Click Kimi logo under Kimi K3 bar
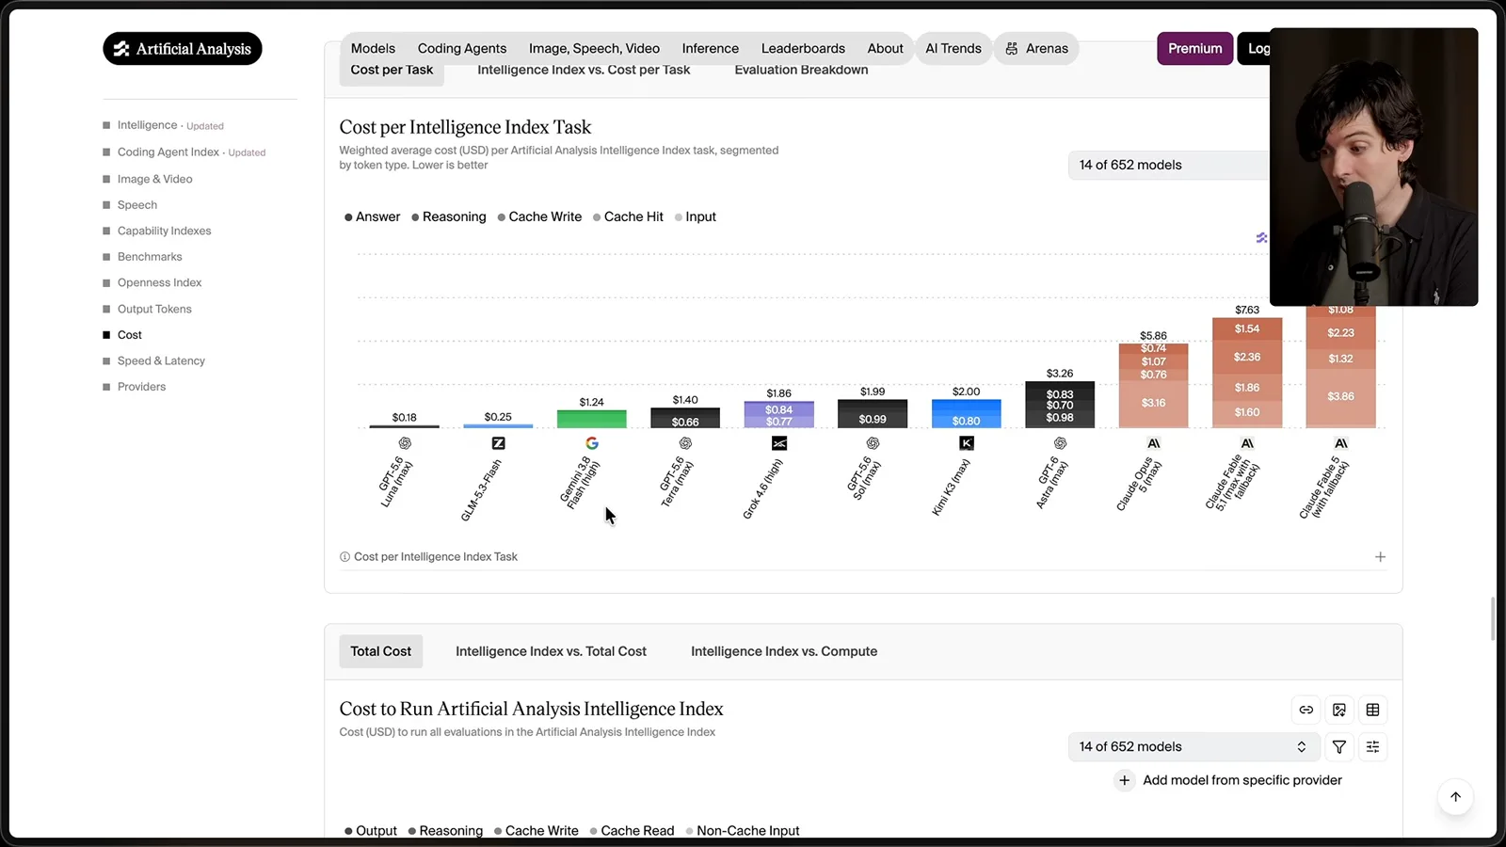The height and width of the screenshot is (847, 1506). click(967, 443)
